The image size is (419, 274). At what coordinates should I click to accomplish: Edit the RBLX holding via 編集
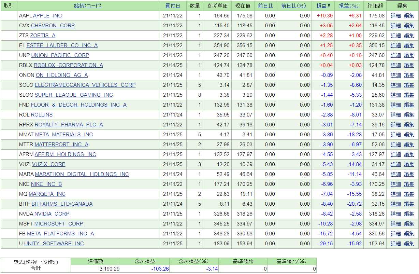[409, 65]
